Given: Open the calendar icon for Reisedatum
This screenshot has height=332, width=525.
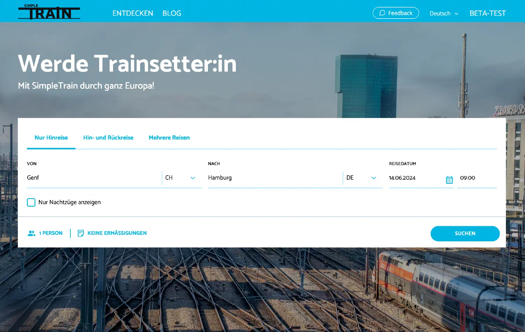Looking at the screenshot, I should tap(449, 179).
